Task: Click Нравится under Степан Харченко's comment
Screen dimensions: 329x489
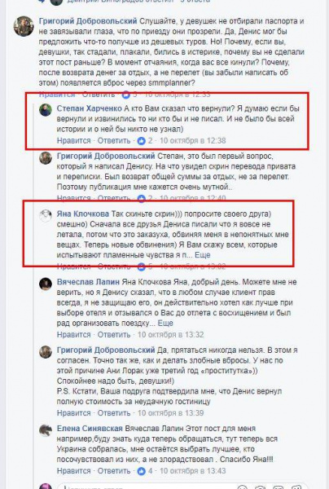Action: [x=73, y=141]
